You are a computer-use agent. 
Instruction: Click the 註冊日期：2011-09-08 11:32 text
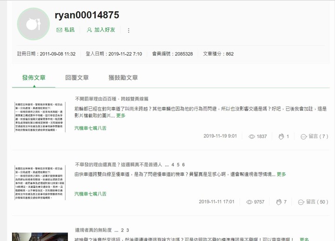click(x=47, y=54)
